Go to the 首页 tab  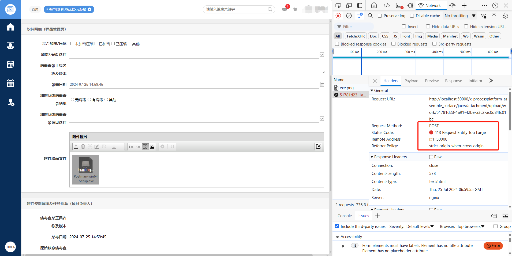(35, 9)
